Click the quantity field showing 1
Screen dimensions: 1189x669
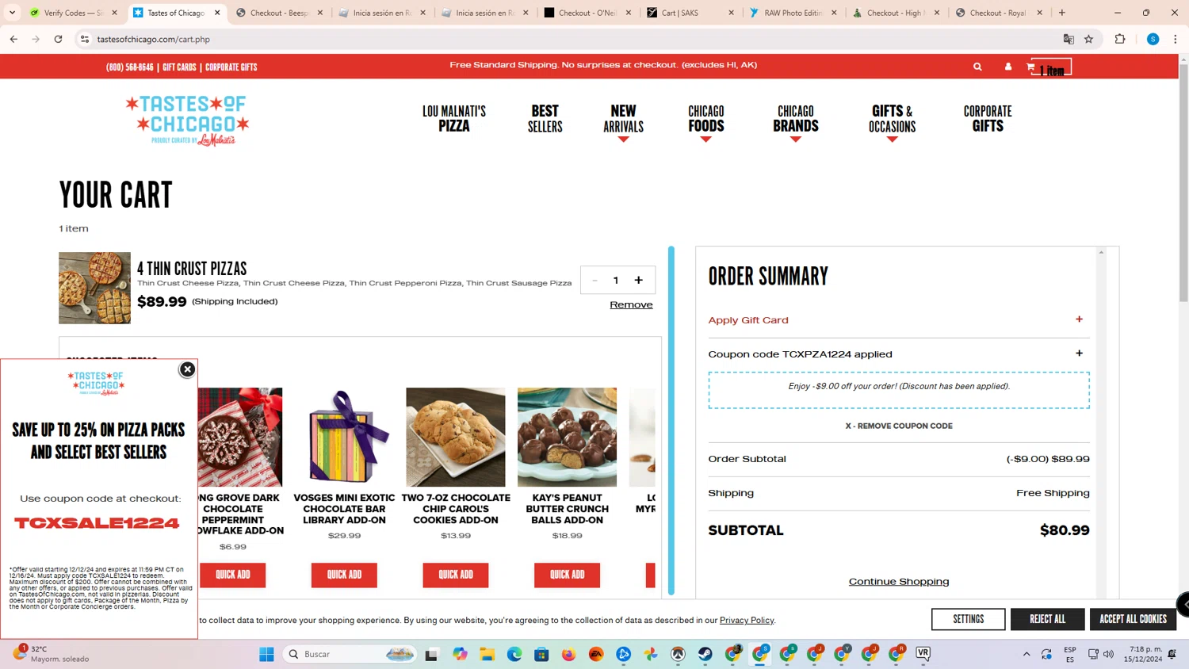click(616, 280)
